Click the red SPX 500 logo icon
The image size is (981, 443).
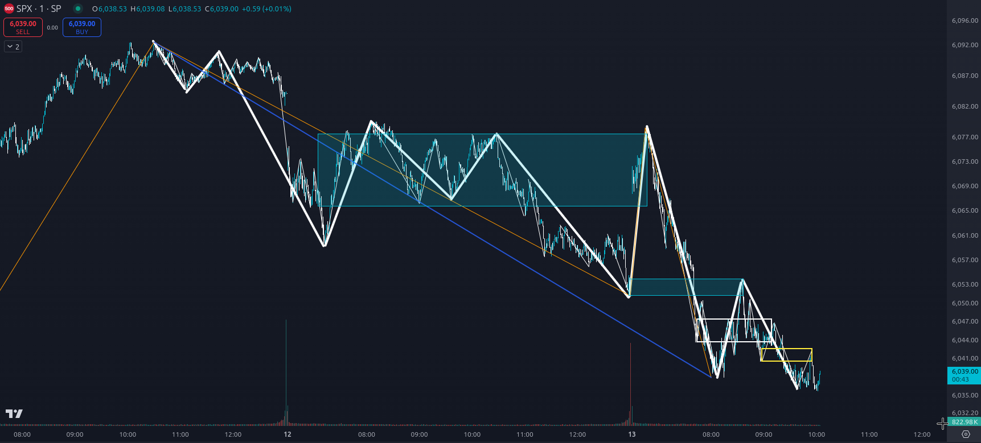(x=9, y=9)
